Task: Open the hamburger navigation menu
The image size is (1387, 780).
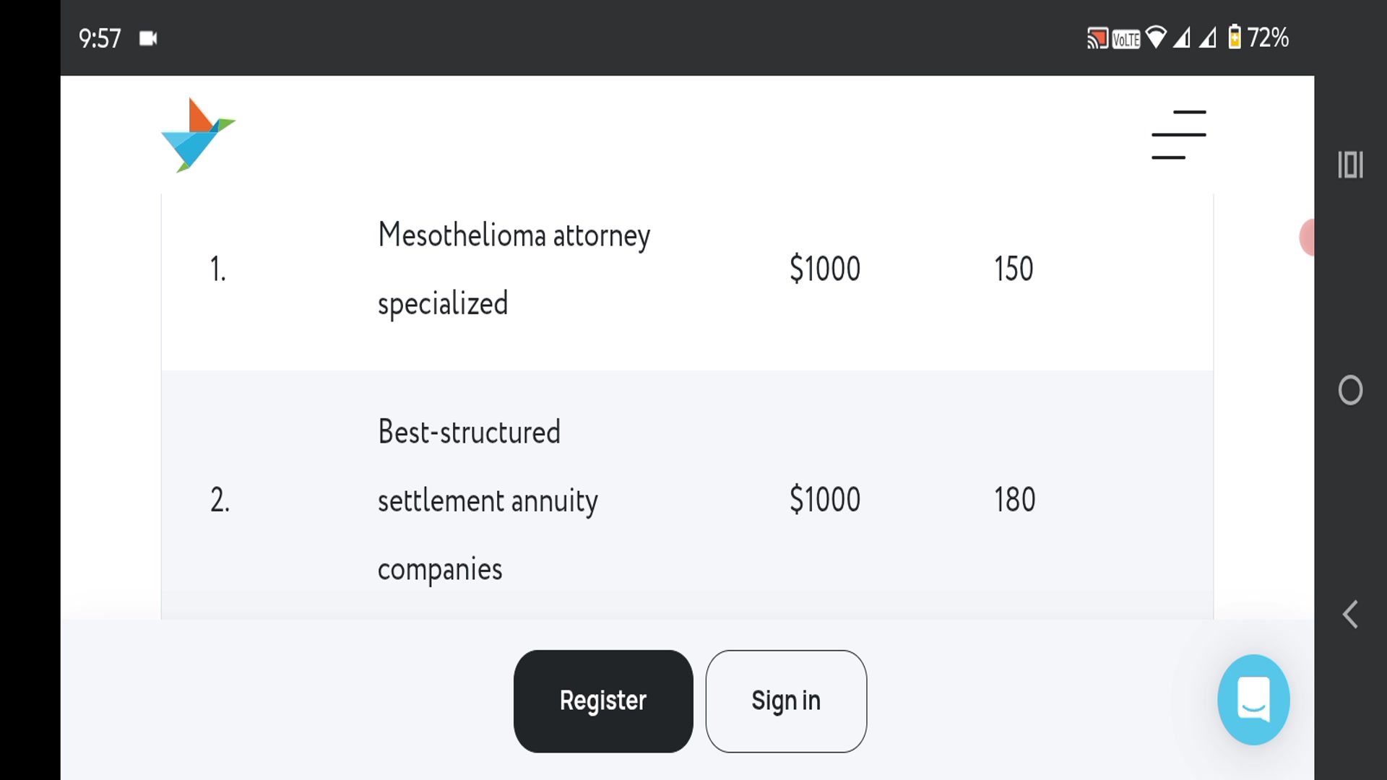Action: (1178, 134)
